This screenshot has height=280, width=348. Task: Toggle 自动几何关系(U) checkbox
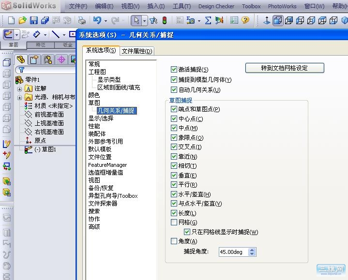[174, 89]
